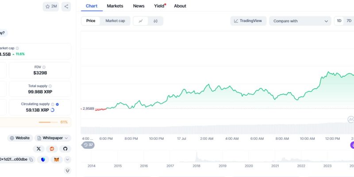
Task: Set chart range to 1D
Action: [x=339, y=21]
